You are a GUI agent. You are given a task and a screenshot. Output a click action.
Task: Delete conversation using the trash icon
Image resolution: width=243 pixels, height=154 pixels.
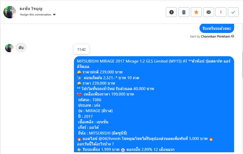[184, 12]
